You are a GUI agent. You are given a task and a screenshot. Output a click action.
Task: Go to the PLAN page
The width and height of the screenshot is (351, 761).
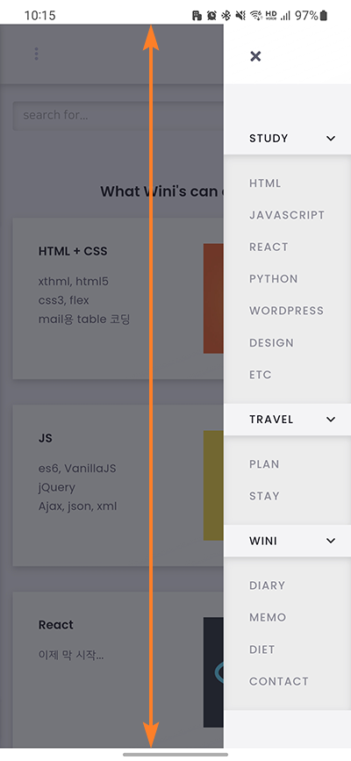264,464
